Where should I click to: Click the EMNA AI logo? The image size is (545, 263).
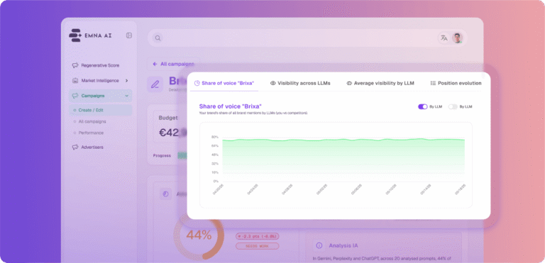click(90, 35)
